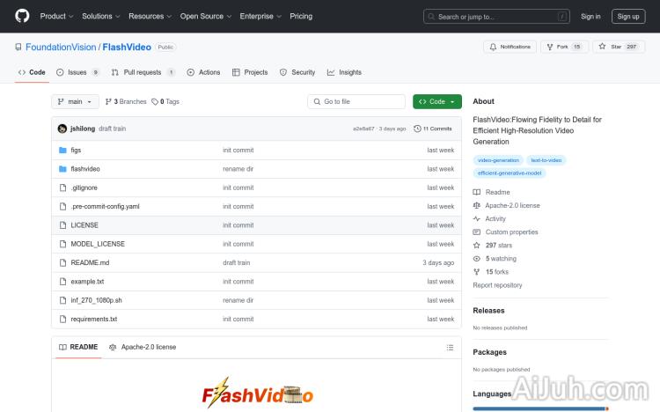Select the Code repository tab
The height and width of the screenshot is (412, 660).
click(32, 72)
